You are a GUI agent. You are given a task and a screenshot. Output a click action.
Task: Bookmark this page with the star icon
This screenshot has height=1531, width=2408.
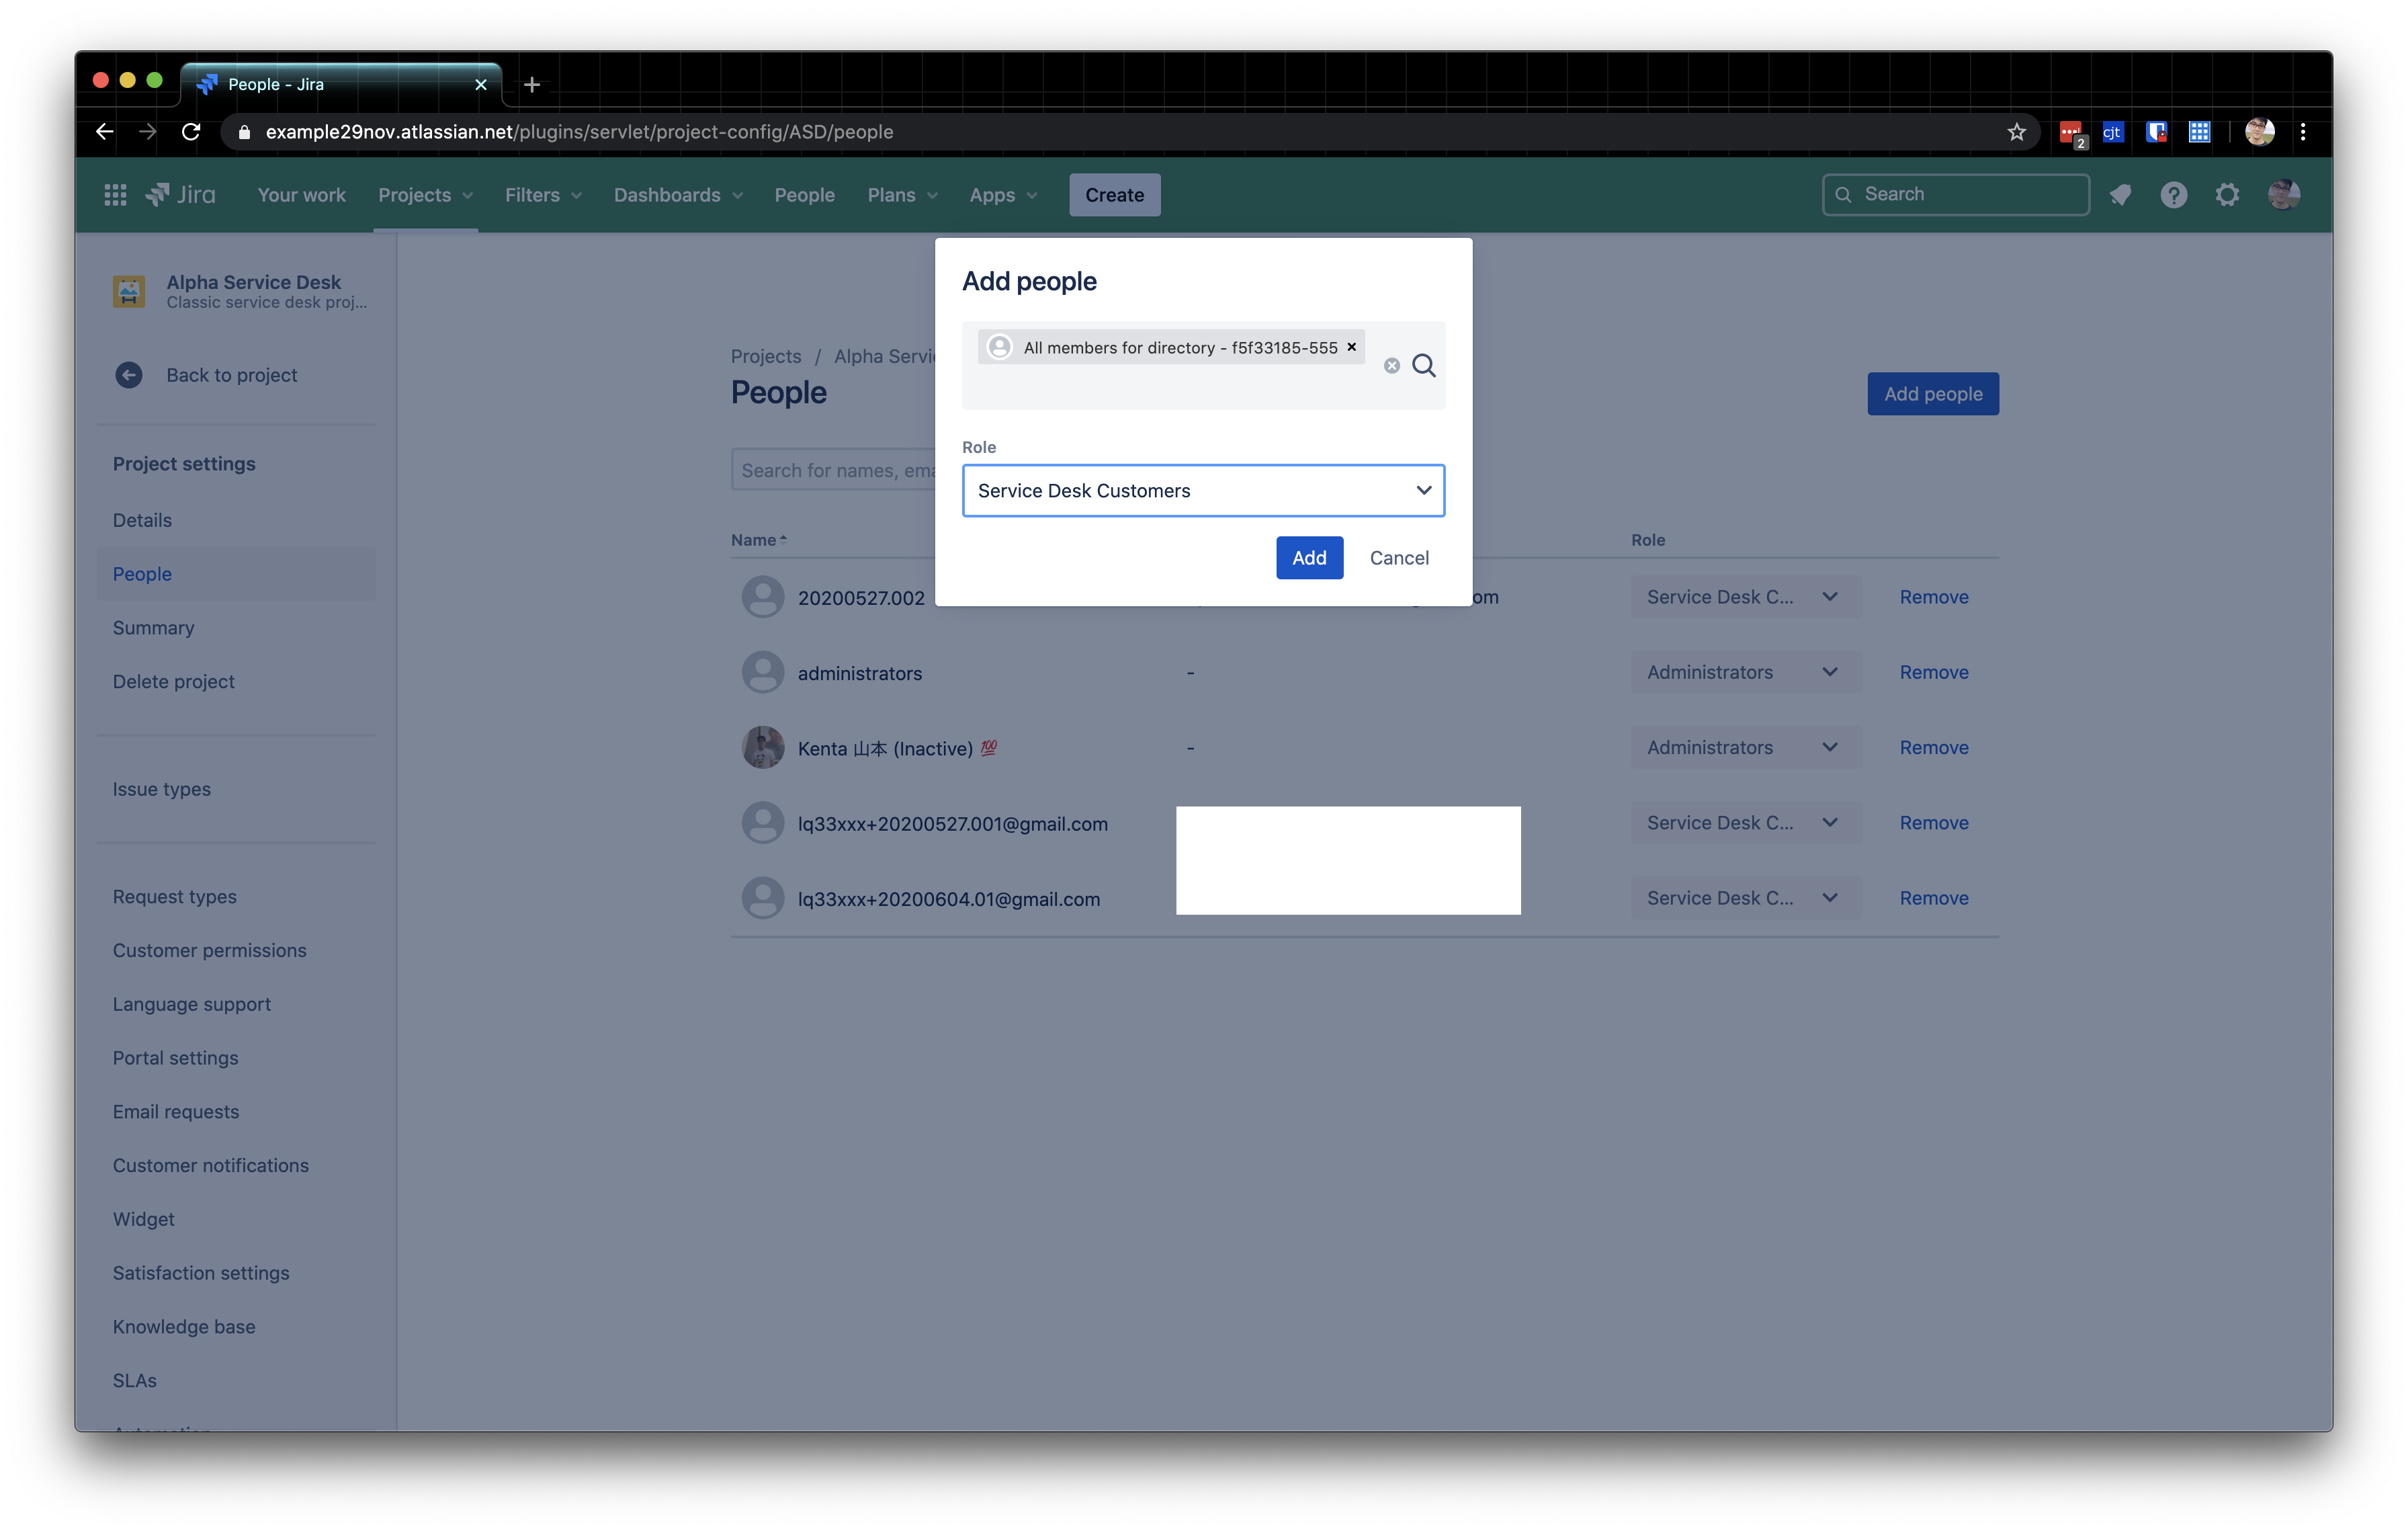tap(2016, 132)
